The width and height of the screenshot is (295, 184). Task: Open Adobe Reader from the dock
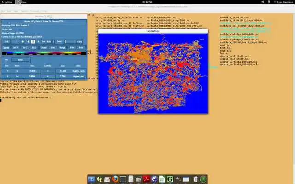click(x=146, y=179)
